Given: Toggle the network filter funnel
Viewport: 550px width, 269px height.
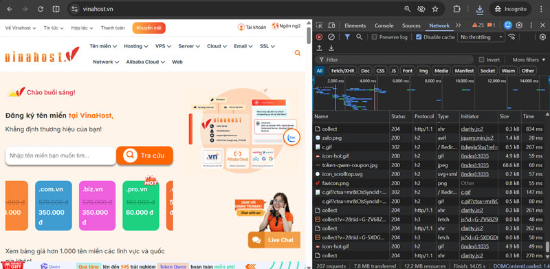Looking at the screenshot, I should click(347, 37).
